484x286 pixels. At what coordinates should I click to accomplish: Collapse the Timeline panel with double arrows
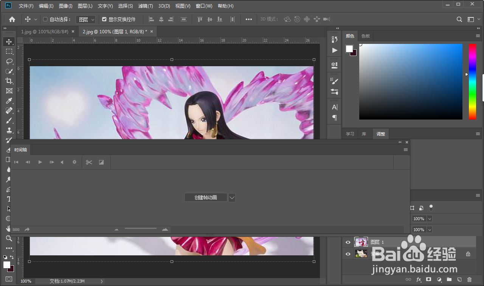click(400, 142)
